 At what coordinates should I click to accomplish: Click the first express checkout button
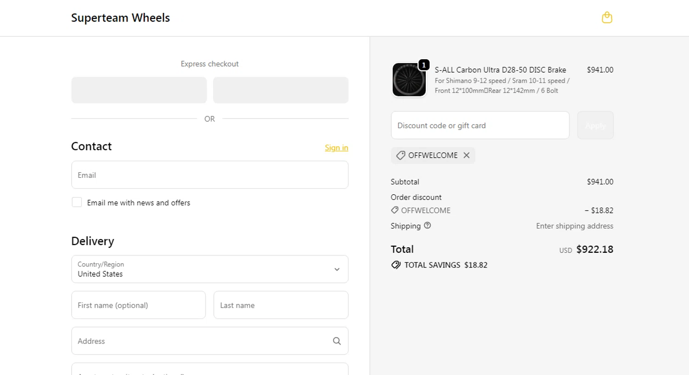(x=139, y=90)
